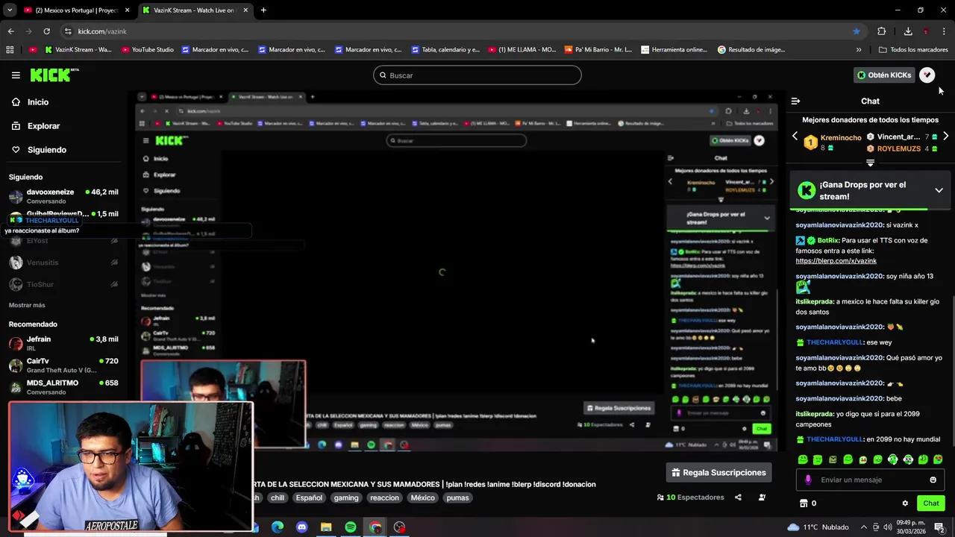Open Windows notification center icon
Screen dimensions: 955x537
point(939,527)
